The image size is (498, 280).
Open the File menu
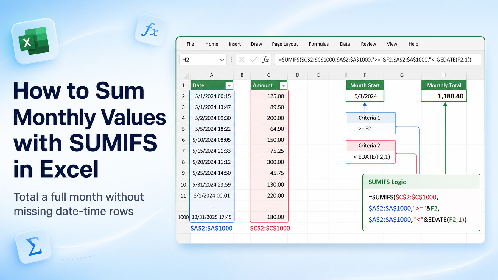pos(190,44)
